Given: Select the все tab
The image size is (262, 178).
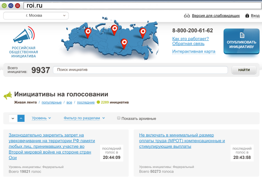Looking at the screenshot, I should coord(69,102).
